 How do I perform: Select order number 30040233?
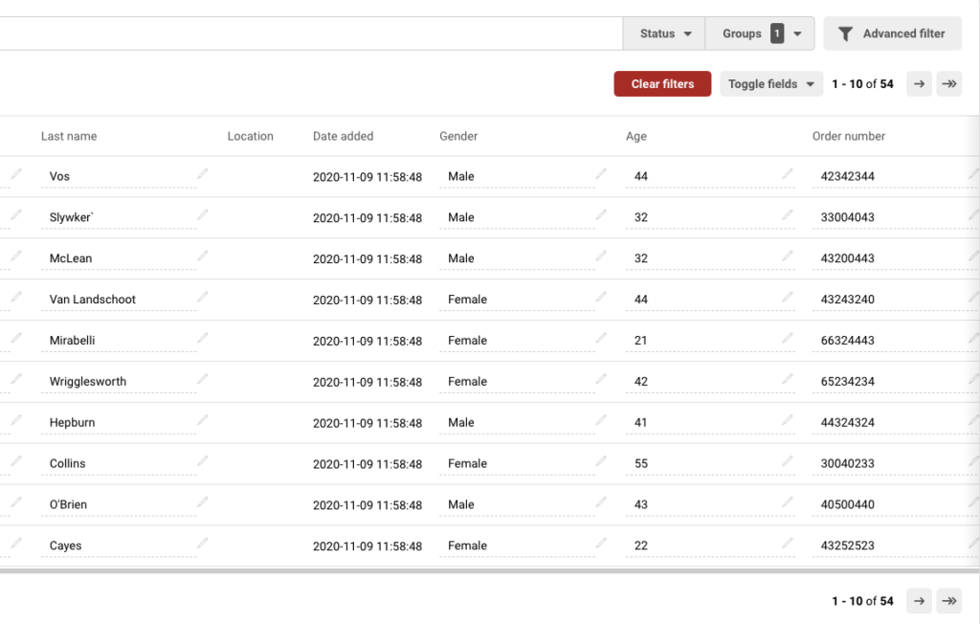tap(848, 464)
